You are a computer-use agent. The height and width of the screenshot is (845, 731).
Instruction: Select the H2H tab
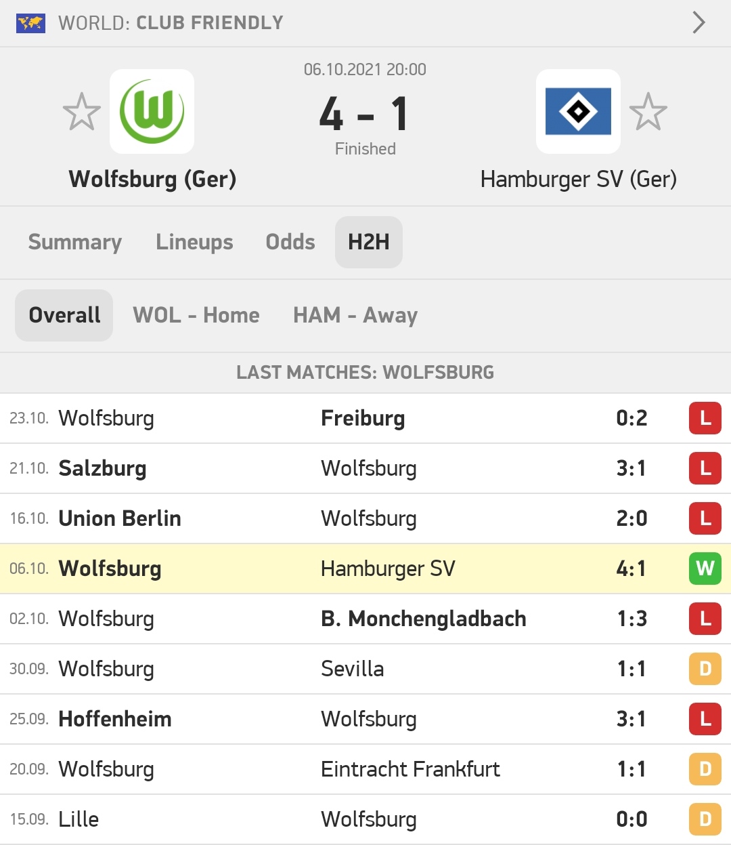369,242
